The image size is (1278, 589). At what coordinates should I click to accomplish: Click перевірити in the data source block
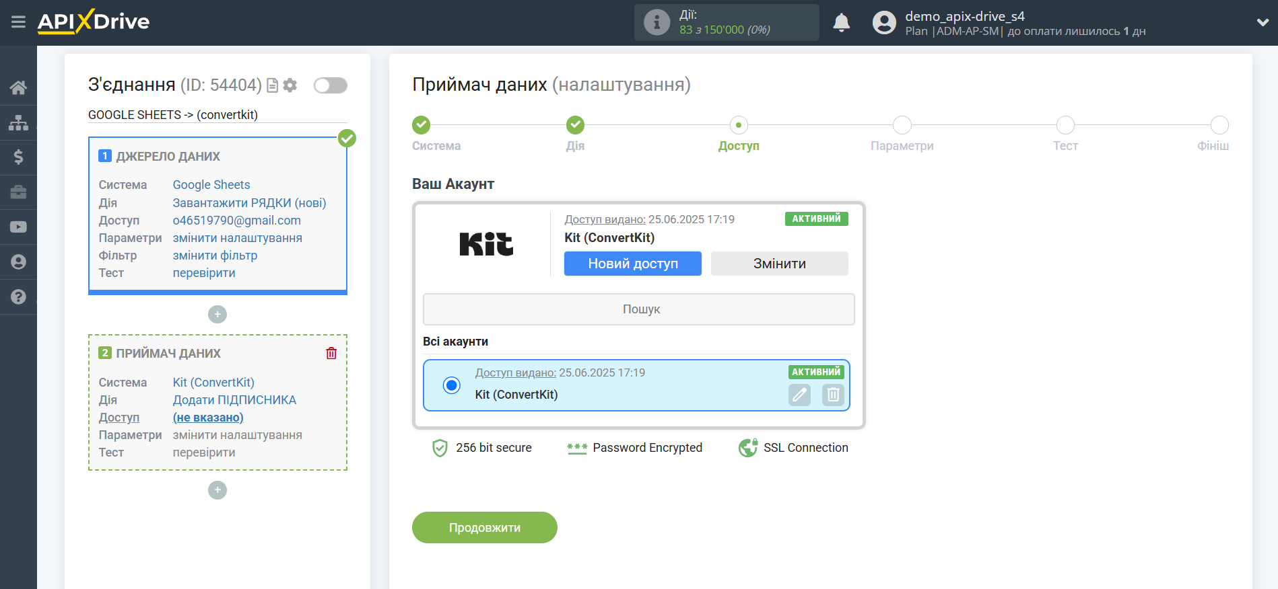pyautogui.click(x=204, y=273)
